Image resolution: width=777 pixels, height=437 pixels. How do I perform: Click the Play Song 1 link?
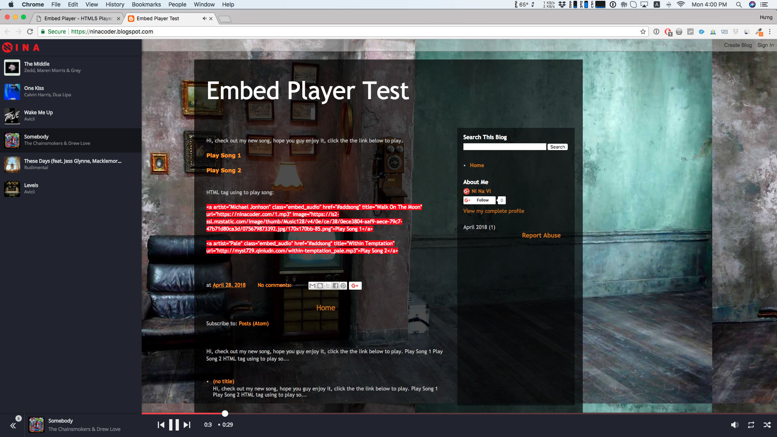click(223, 155)
